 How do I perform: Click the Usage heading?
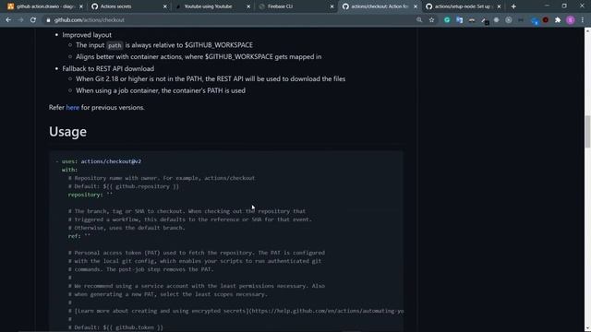point(67,132)
